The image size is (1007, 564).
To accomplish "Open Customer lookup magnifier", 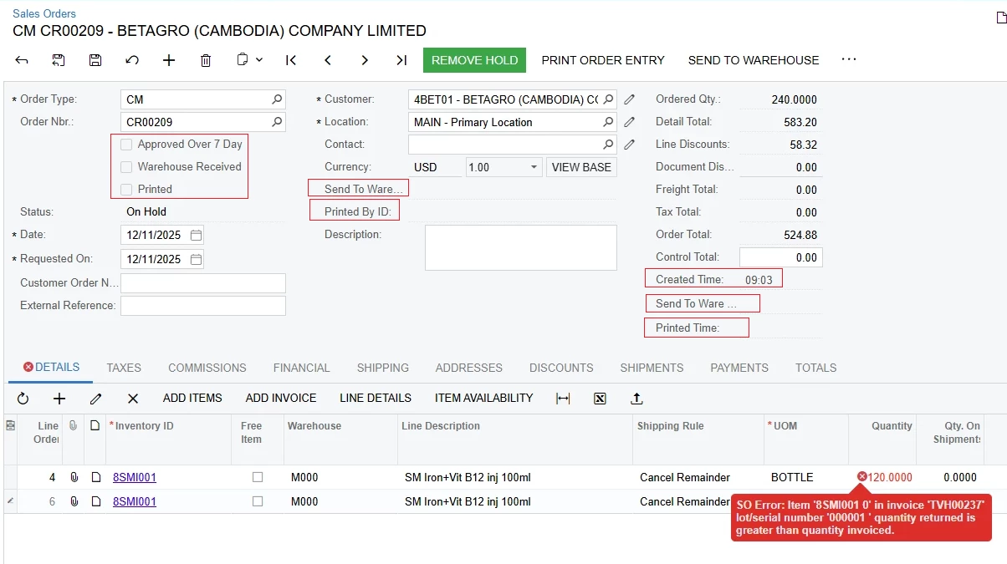I will coord(608,99).
